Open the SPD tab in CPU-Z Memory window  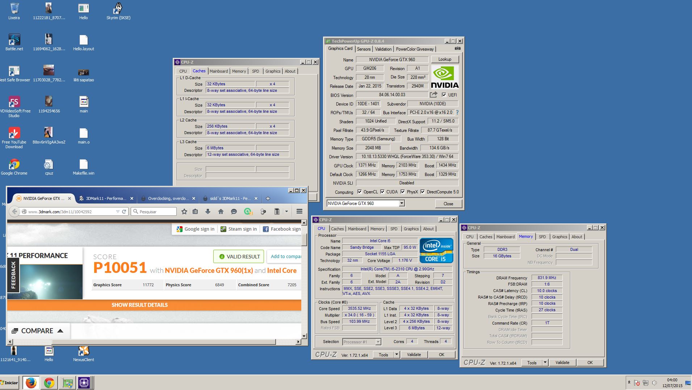[542, 237]
